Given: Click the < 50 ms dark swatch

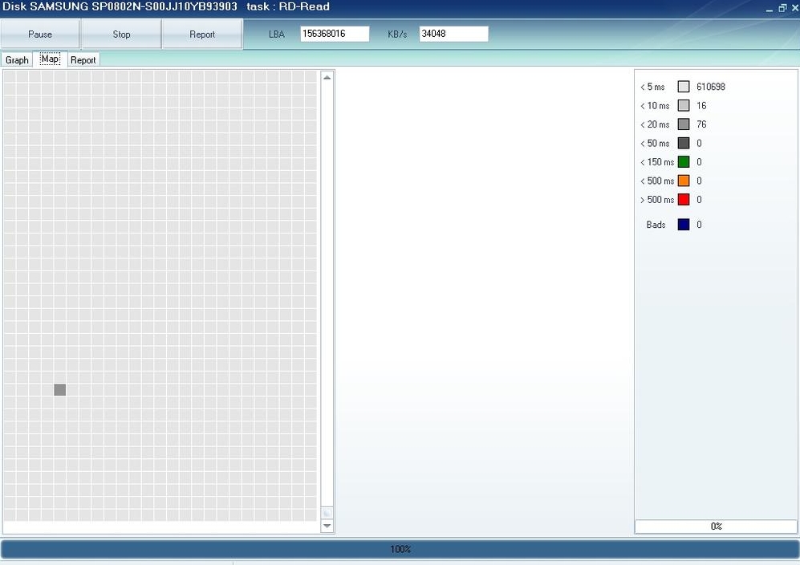Looking at the screenshot, I should coord(684,143).
